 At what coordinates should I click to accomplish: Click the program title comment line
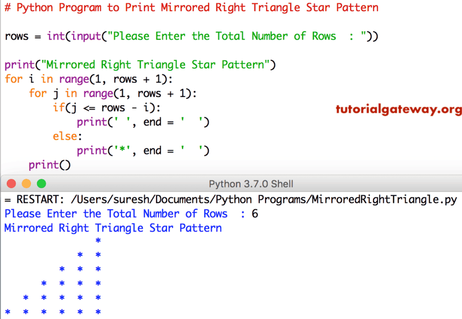191,7
